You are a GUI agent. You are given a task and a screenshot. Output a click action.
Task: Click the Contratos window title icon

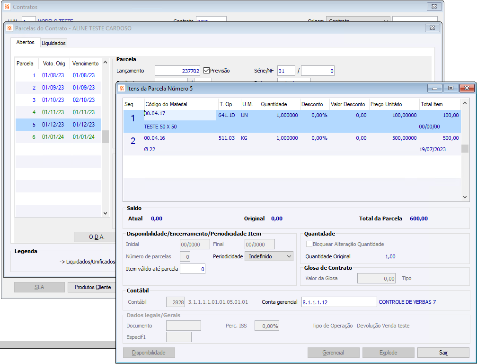7,7
